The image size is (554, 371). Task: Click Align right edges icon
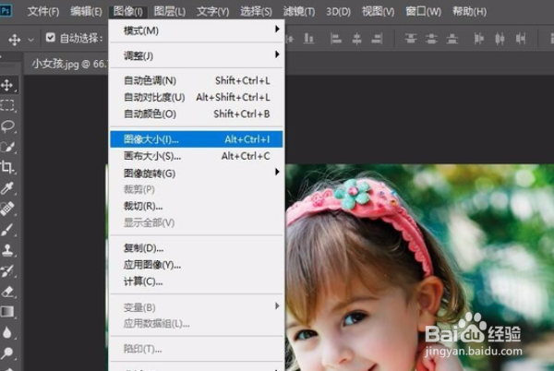click(377, 38)
